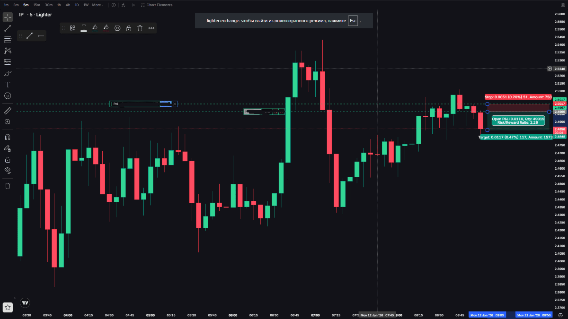
Task: Remove drawings with left sidebar trash icon
Action: [8, 186]
